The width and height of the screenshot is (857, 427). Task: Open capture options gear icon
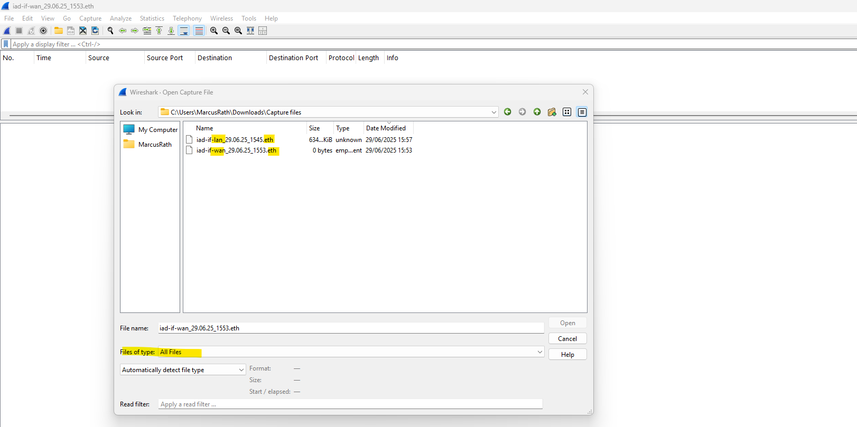(x=43, y=31)
